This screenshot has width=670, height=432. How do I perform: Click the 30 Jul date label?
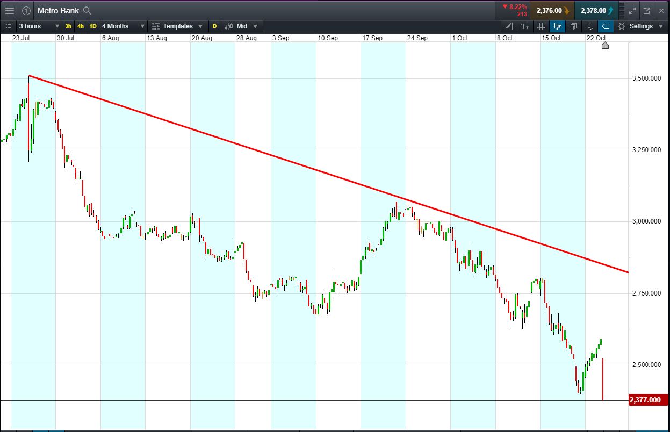click(x=65, y=38)
